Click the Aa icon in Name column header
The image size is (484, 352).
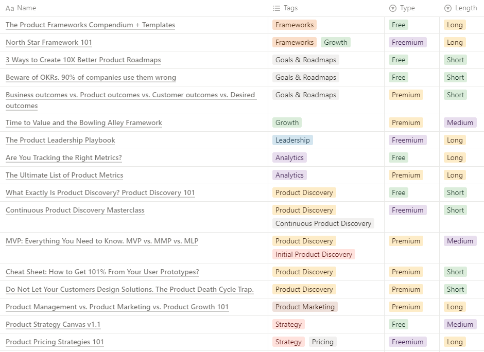(x=10, y=8)
